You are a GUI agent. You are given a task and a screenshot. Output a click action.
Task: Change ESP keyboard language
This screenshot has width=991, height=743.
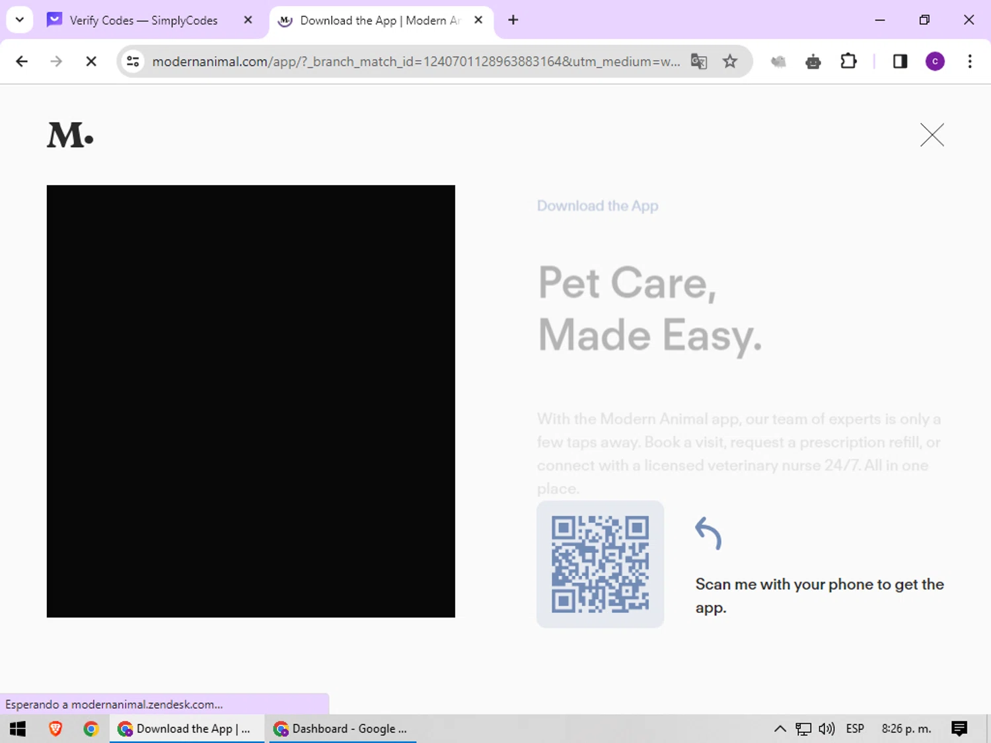tap(855, 728)
